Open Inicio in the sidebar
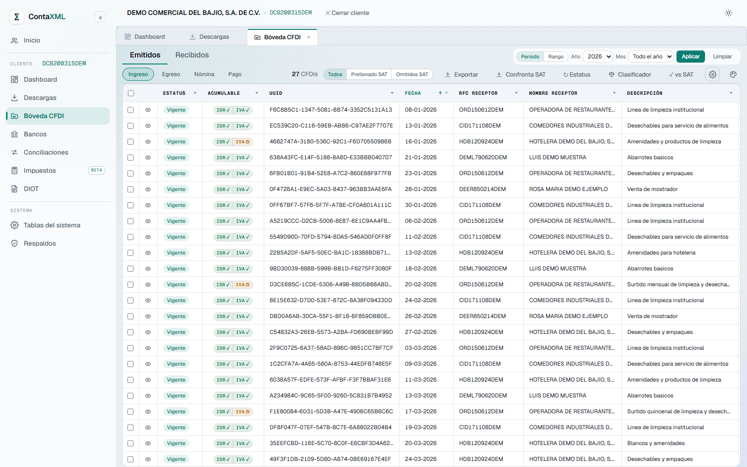 click(58, 41)
